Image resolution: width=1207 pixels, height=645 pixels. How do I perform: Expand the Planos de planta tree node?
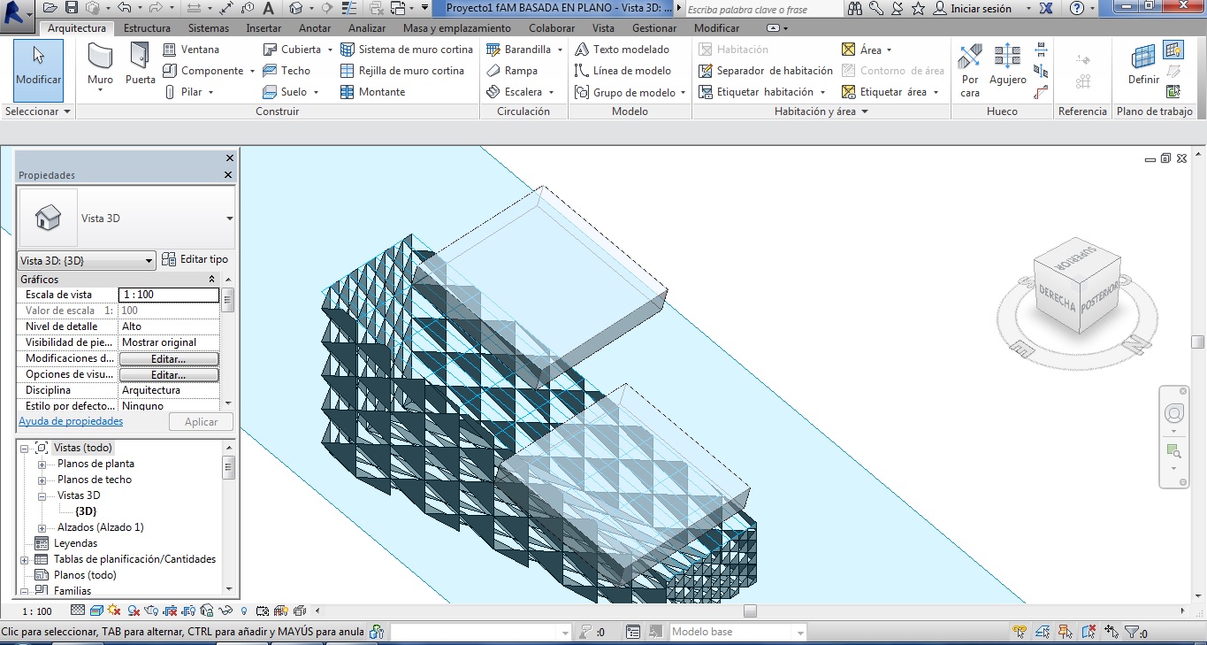pyautogui.click(x=42, y=465)
